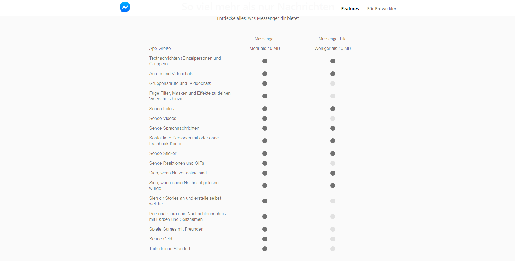Click the Messenger logo icon
Screen dimensions: 515x261
125,7
